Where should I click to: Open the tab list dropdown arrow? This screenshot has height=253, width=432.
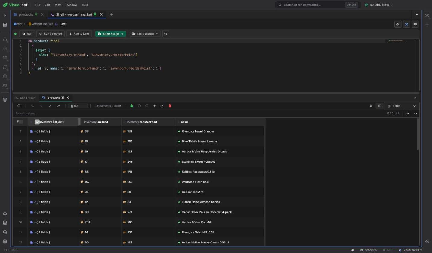(x=417, y=14)
